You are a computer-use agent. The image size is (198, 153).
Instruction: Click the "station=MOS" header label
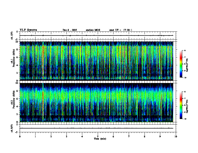tap(93, 30)
